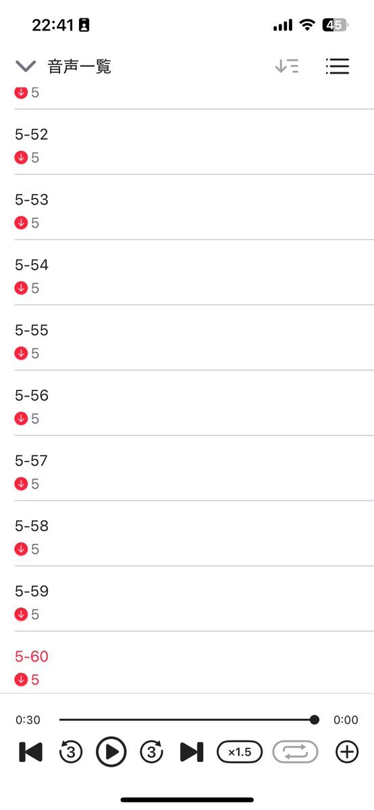Tap the plus circle icon

coord(346,752)
